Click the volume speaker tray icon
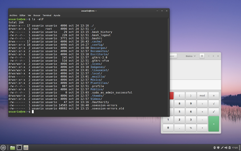The width and height of the screenshot is (241, 151). click(x=226, y=148)
